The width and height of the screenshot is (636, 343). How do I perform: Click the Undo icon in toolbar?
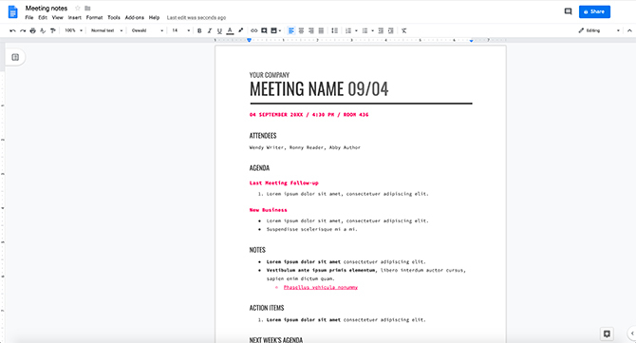pyautogui.click(x=12, y=30)
